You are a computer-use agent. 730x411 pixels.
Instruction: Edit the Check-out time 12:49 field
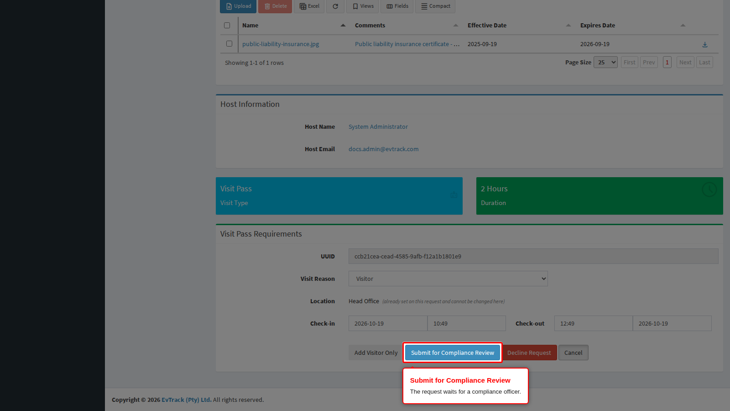coord(594,323)
